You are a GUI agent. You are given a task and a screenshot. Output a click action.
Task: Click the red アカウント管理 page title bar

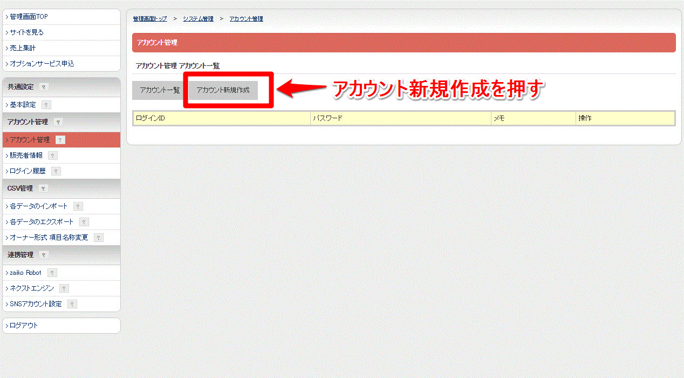tap(404, 43)
